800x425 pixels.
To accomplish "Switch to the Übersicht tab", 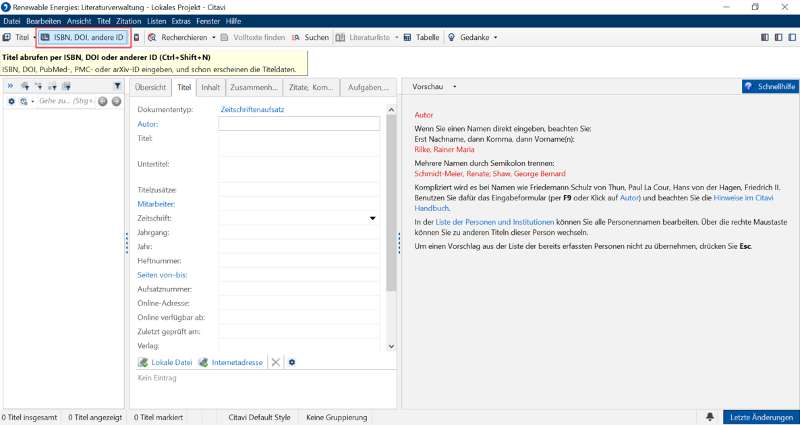I will pos(150,87).
